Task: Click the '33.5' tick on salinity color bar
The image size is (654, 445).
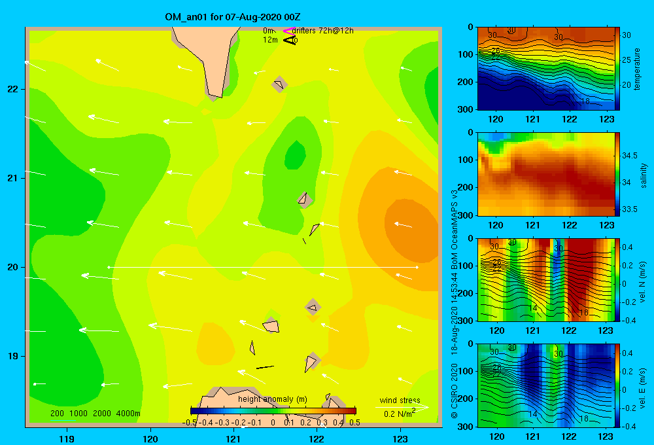Action: pyautogui.click(x=630, y=209)
